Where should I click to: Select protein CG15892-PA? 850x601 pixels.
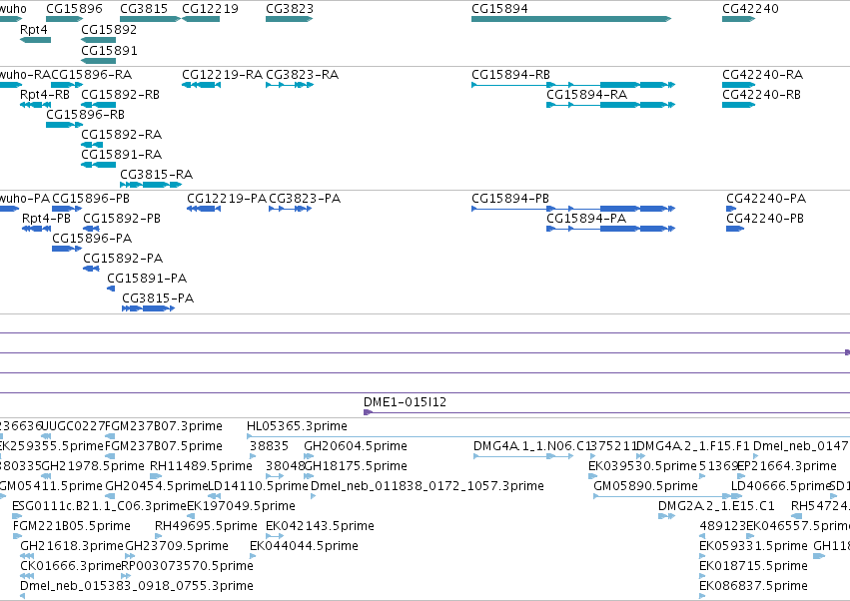coord(91,269)
